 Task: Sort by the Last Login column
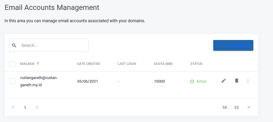pos(127,64)
